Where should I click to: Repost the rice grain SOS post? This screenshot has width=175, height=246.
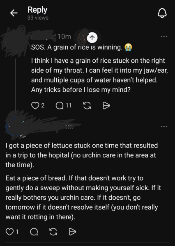[87, 105]
